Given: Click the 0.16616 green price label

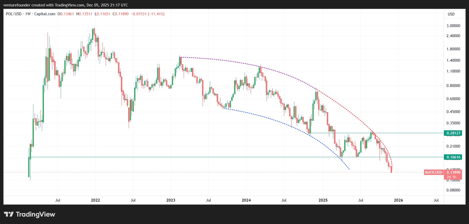Looking at the screenshot, I should click(x=453, y=157).
